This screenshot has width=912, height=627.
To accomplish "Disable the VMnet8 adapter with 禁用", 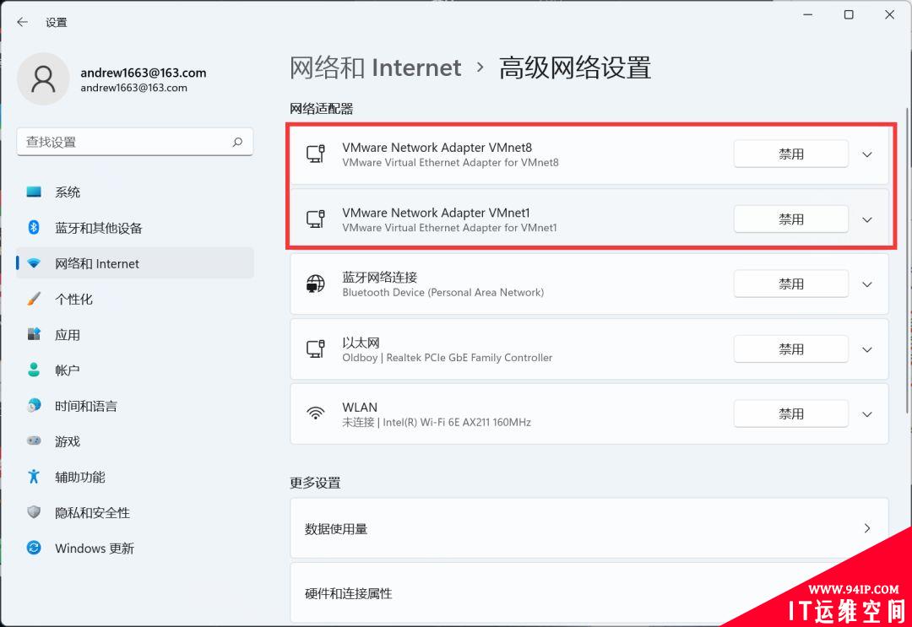I will (x=791, y=154).
